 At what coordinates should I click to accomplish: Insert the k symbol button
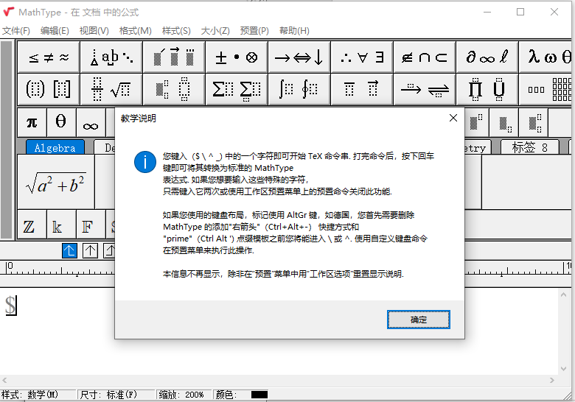point(61,225)
